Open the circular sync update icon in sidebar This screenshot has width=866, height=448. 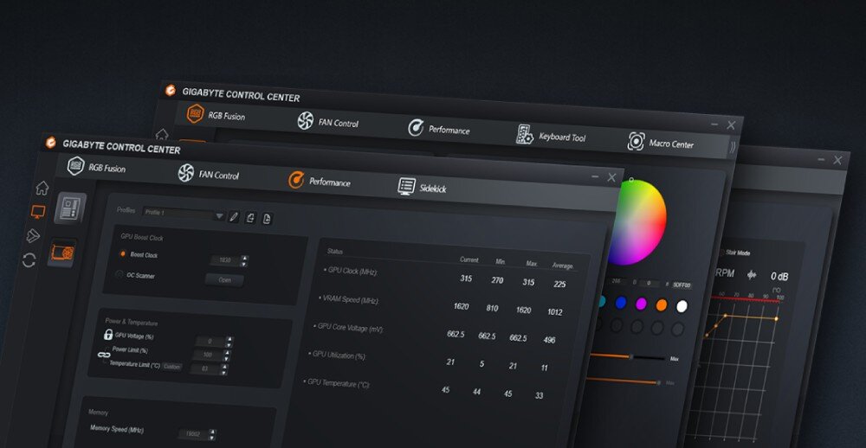tap(29, 259)
